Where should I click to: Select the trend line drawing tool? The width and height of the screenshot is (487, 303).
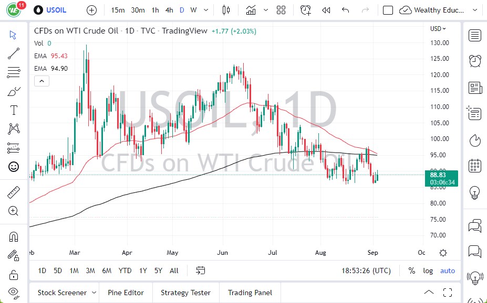(13, 53)
